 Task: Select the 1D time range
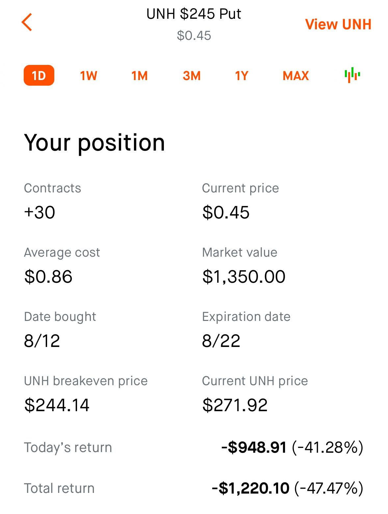(x=39, y=75)
